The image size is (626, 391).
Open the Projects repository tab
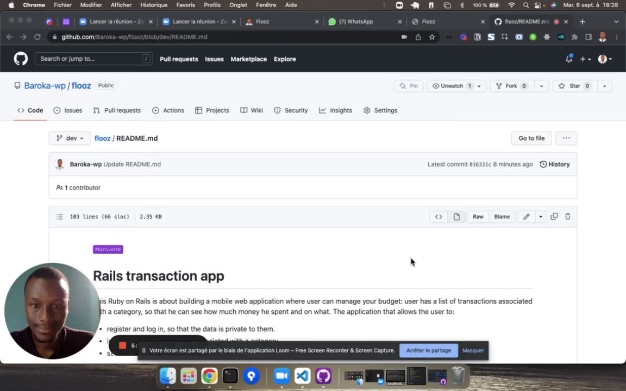coord(212,111)
